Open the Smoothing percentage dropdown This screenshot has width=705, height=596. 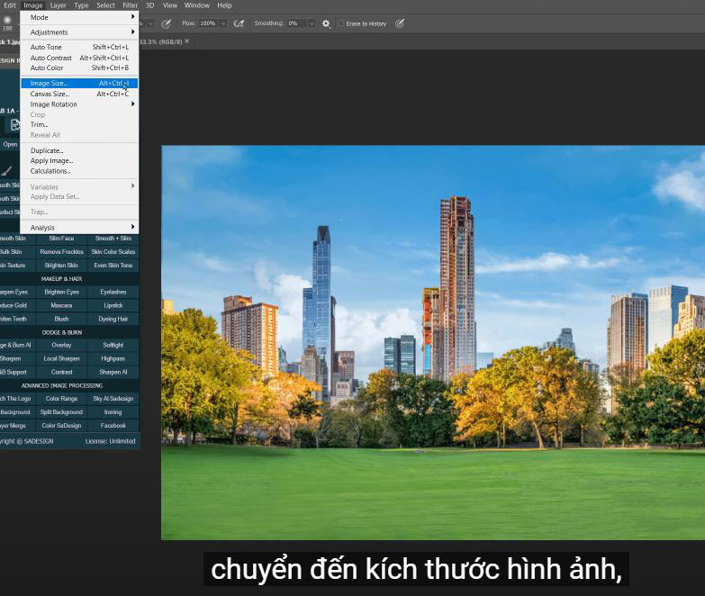tap(312, 23)
